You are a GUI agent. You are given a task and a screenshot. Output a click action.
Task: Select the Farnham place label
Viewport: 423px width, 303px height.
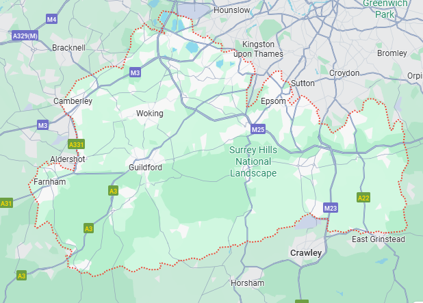click(50, 182)
